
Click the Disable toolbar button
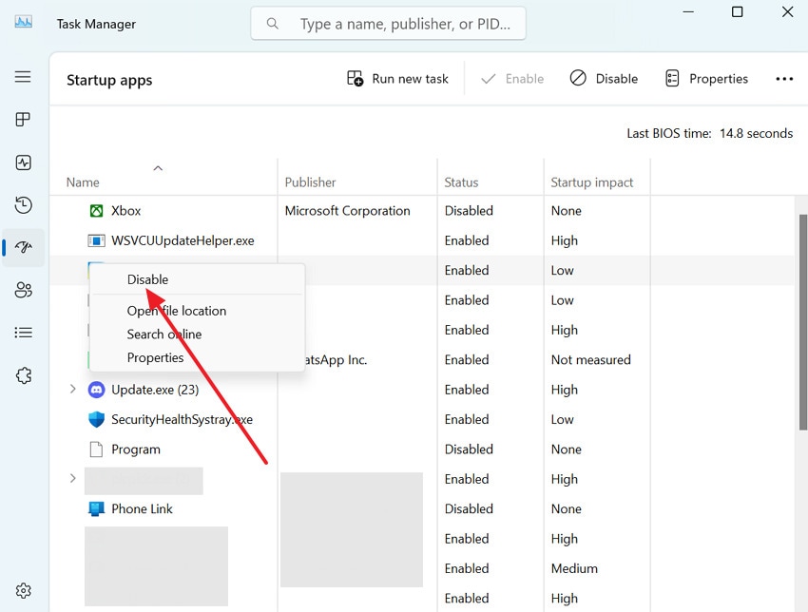click(x=604, y=78)
